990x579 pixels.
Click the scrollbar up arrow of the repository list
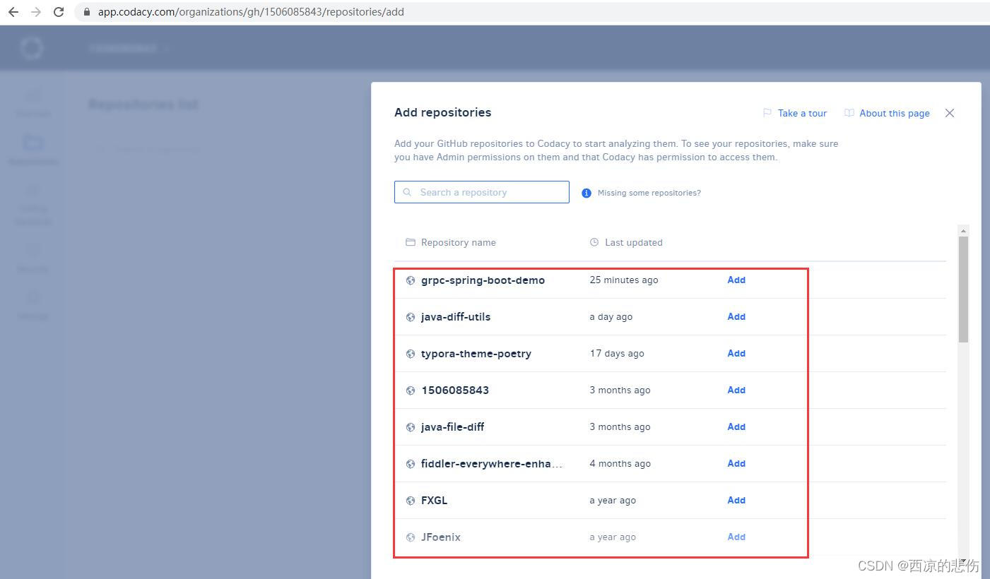pyautogui.click(x=963, y=230)
